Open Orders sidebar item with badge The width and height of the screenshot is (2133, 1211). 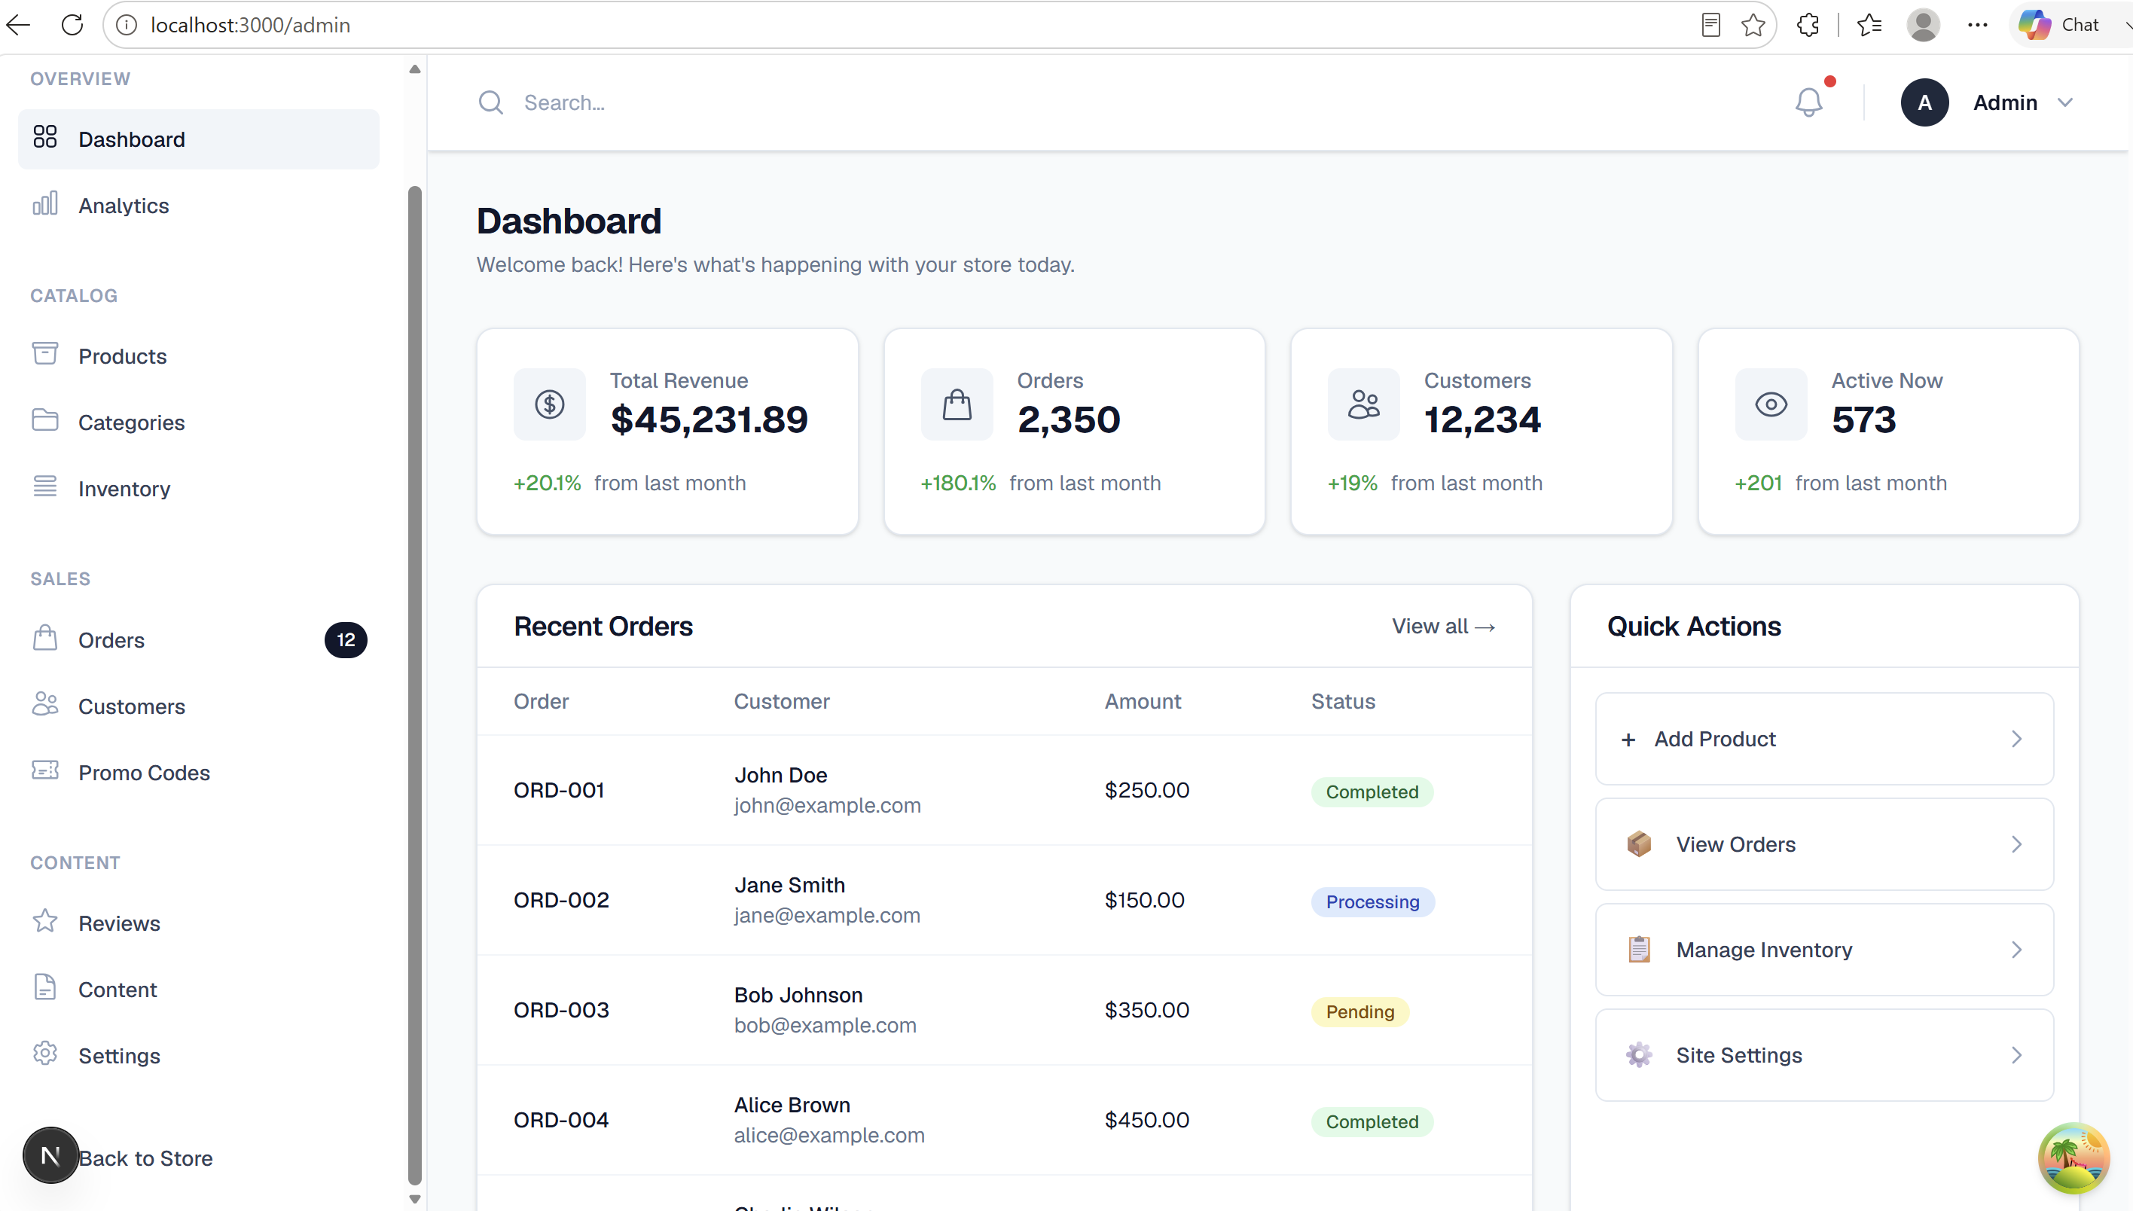tap(199, 639)
